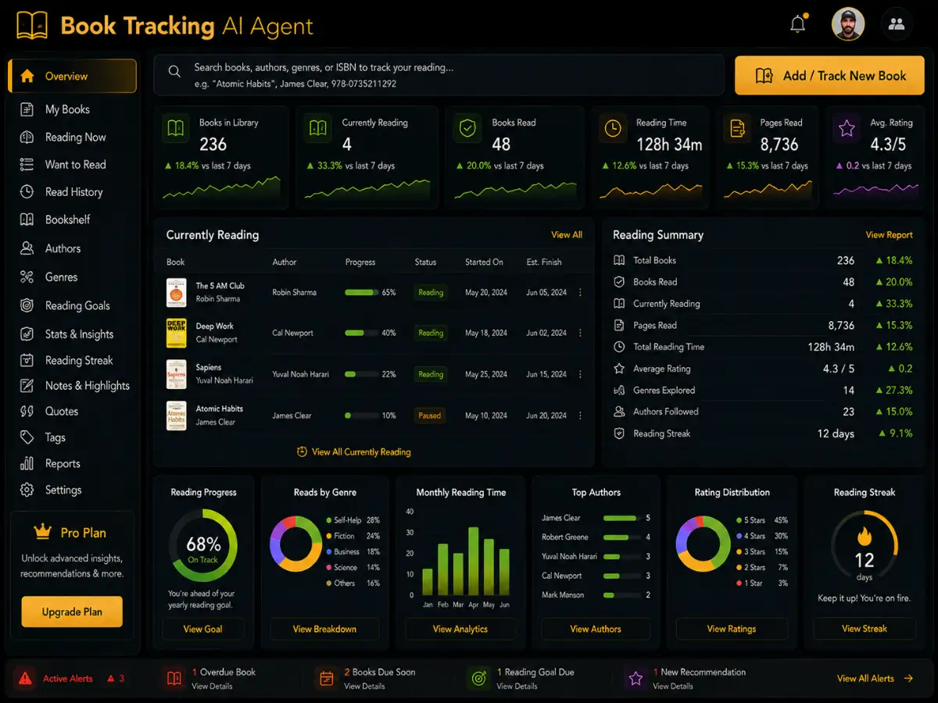Click the Reports bar-chart icon
The width and height of the screenshot is (938, 703).
tap(27, 463)
